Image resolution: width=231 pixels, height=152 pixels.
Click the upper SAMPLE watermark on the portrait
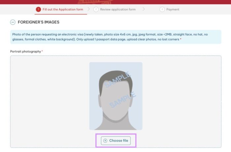pyautogui.click(x=117, y=80)
